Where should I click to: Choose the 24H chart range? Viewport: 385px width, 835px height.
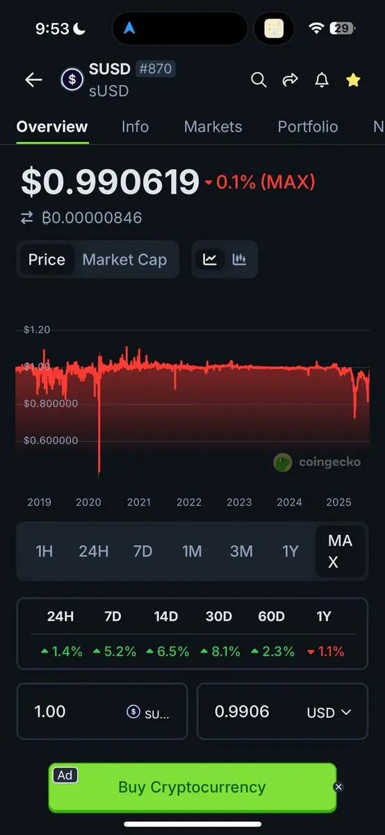click(94, 551)
